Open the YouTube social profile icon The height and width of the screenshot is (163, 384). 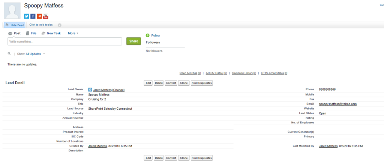pos(46,16)
